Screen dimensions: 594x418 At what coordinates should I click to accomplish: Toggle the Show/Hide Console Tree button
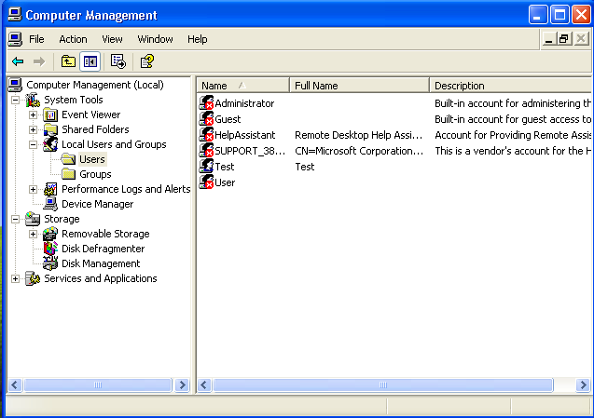(x=90, y=61)
